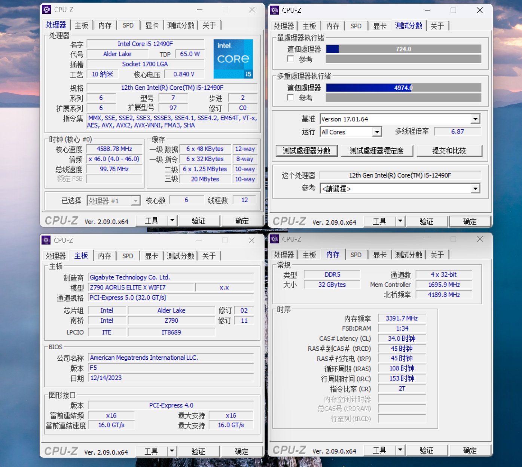Expand 工具 dropdown arrow in 内存 memory window
Screen dimensions: 522x467
tap(400, 450)
